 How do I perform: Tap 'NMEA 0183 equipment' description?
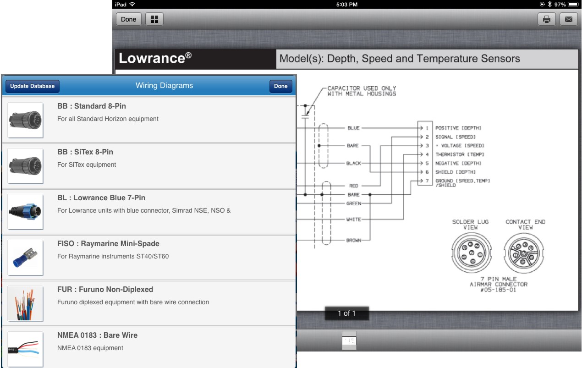(90, 348)
